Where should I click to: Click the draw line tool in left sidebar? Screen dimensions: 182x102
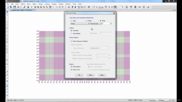7,18
